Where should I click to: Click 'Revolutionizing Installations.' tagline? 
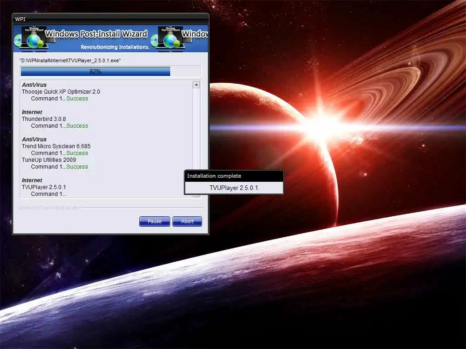(x=115, y=47)
